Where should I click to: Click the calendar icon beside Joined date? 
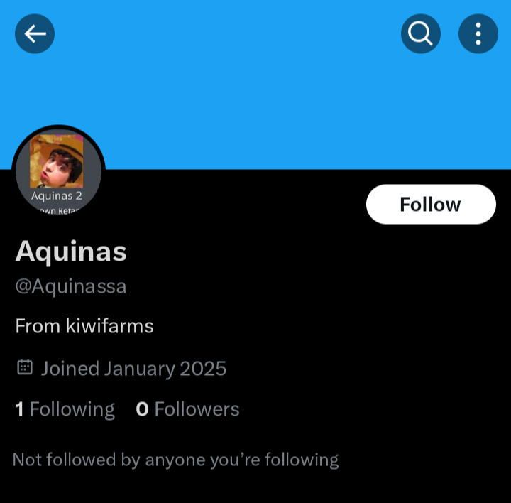[25, 367]
